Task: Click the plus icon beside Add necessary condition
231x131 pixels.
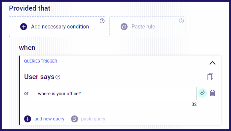Action: pos(23,27)
